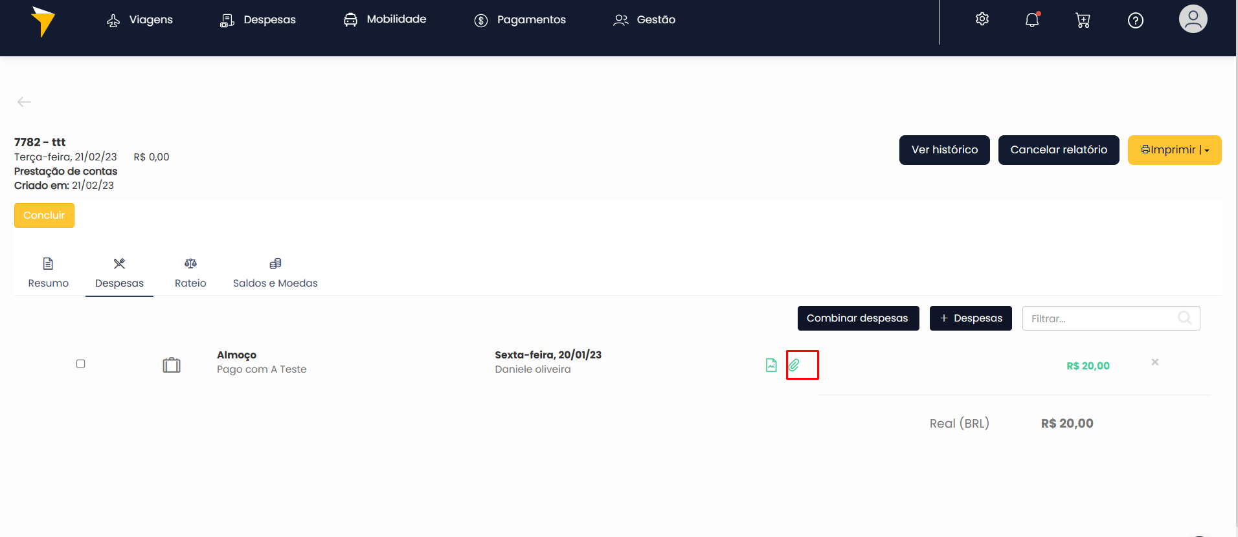Screen dimensions: 1238x537
Task: Open the Saldos e Moedas tab
Action: point(275,273)
